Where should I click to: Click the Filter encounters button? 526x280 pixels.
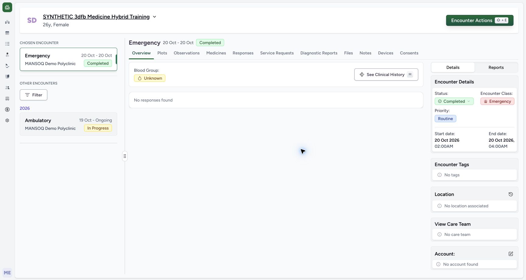click(x=33, y=95)
